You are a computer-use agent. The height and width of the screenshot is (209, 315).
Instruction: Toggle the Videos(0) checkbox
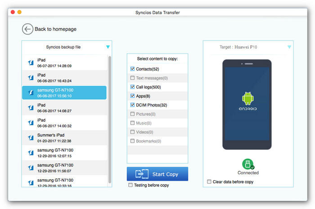pyautogui.click(x=132, y=132)
